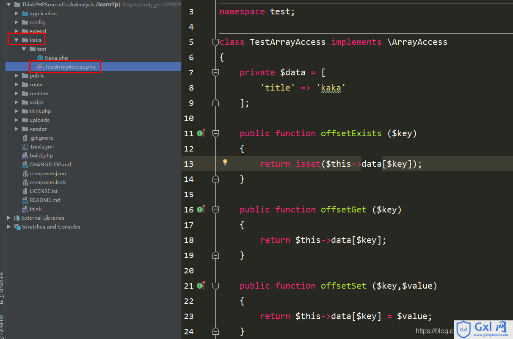The height and width of the screenshot is (339, 513).
Task: Expand the runtime folder arrow
Action: 17,94
